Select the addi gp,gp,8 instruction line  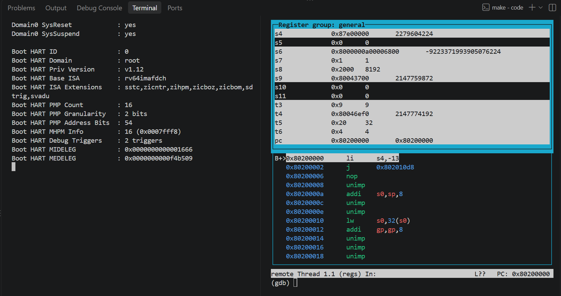pos(344,229)
